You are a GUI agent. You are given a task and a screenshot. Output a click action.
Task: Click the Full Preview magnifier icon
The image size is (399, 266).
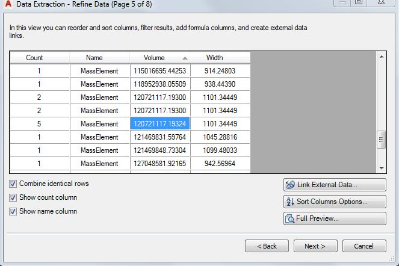click(290, 218)
